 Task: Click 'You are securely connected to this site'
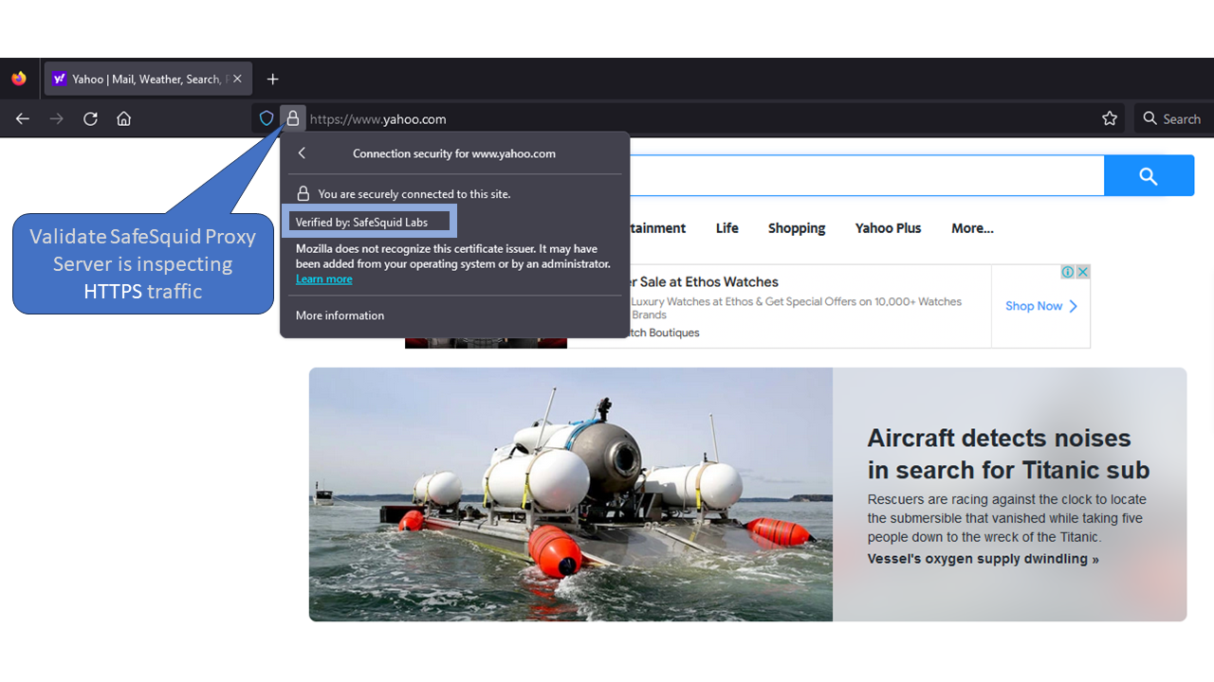[x=414, y=194]
